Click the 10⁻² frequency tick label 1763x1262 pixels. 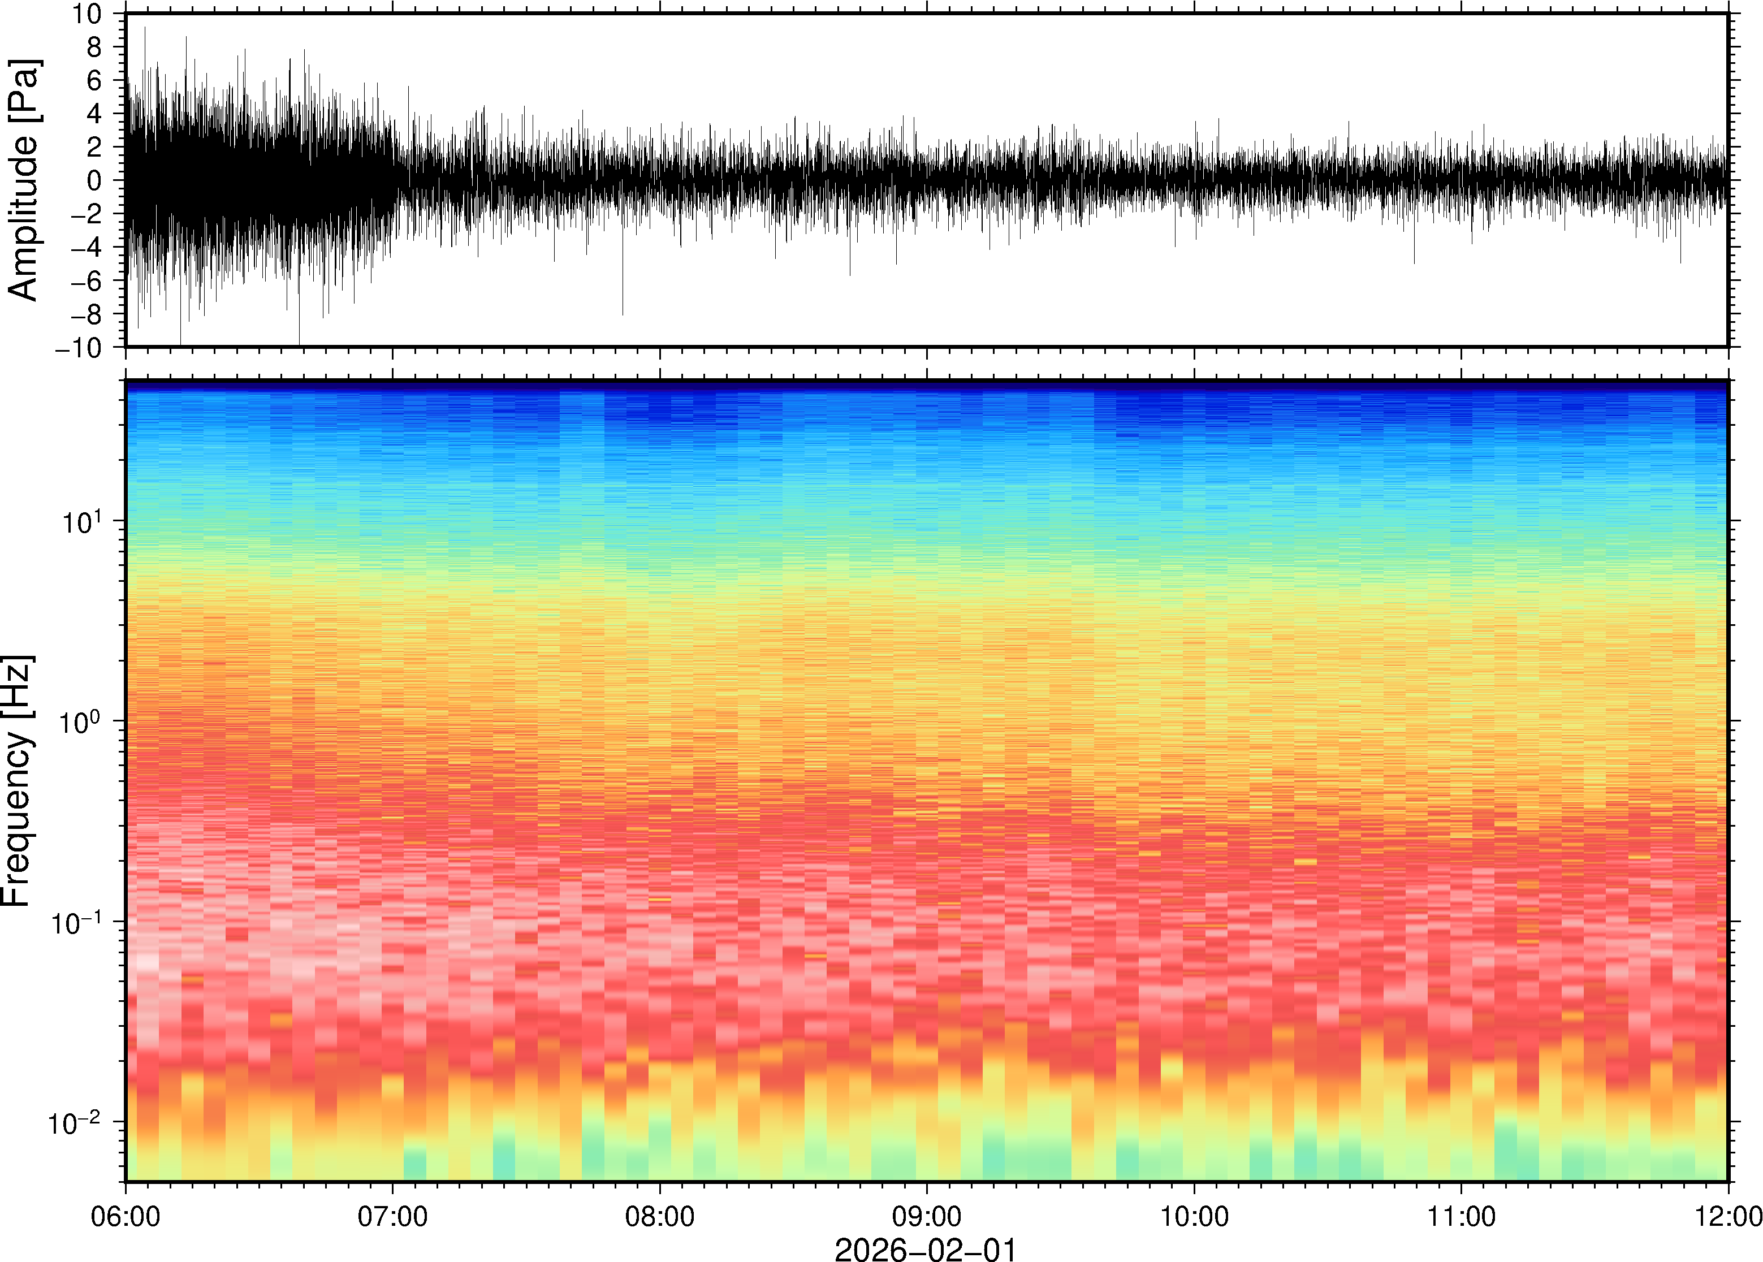pos(75,1121)
